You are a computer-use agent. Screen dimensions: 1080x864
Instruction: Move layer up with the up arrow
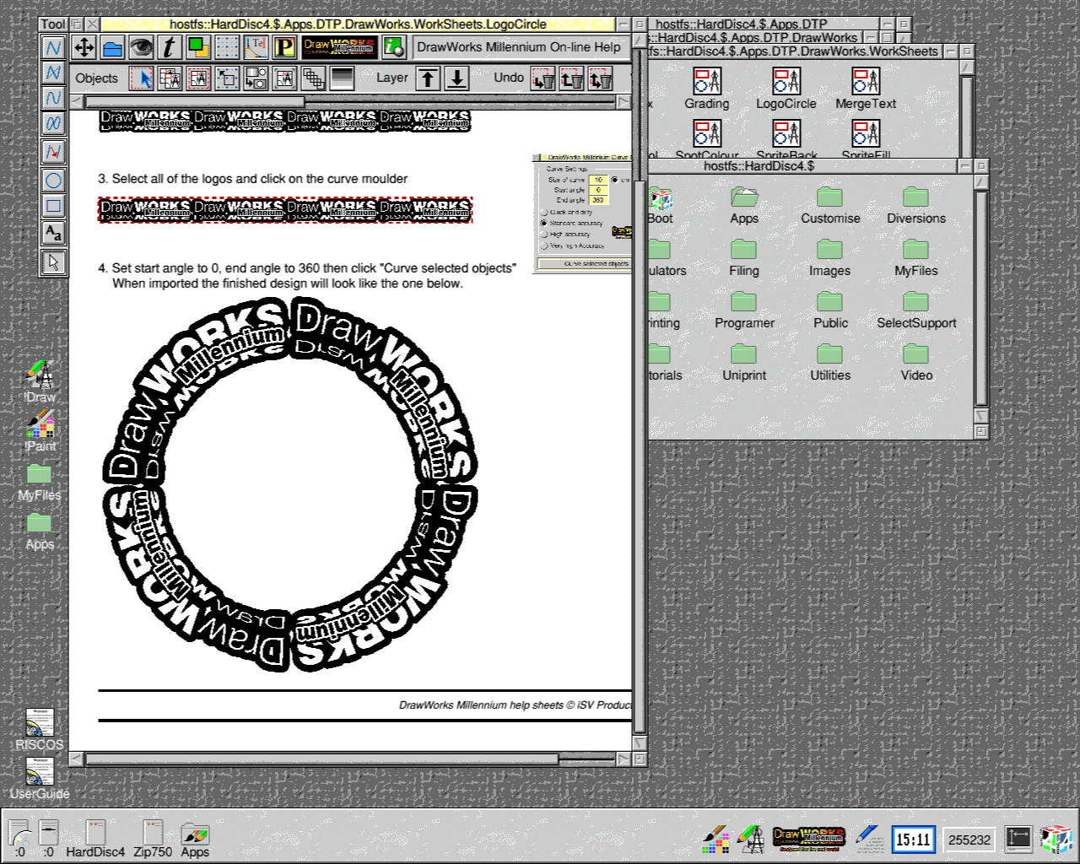tap(429, 78)
